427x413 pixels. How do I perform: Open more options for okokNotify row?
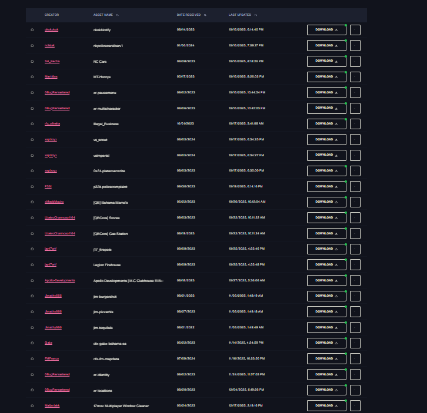(x=355, y=30)
